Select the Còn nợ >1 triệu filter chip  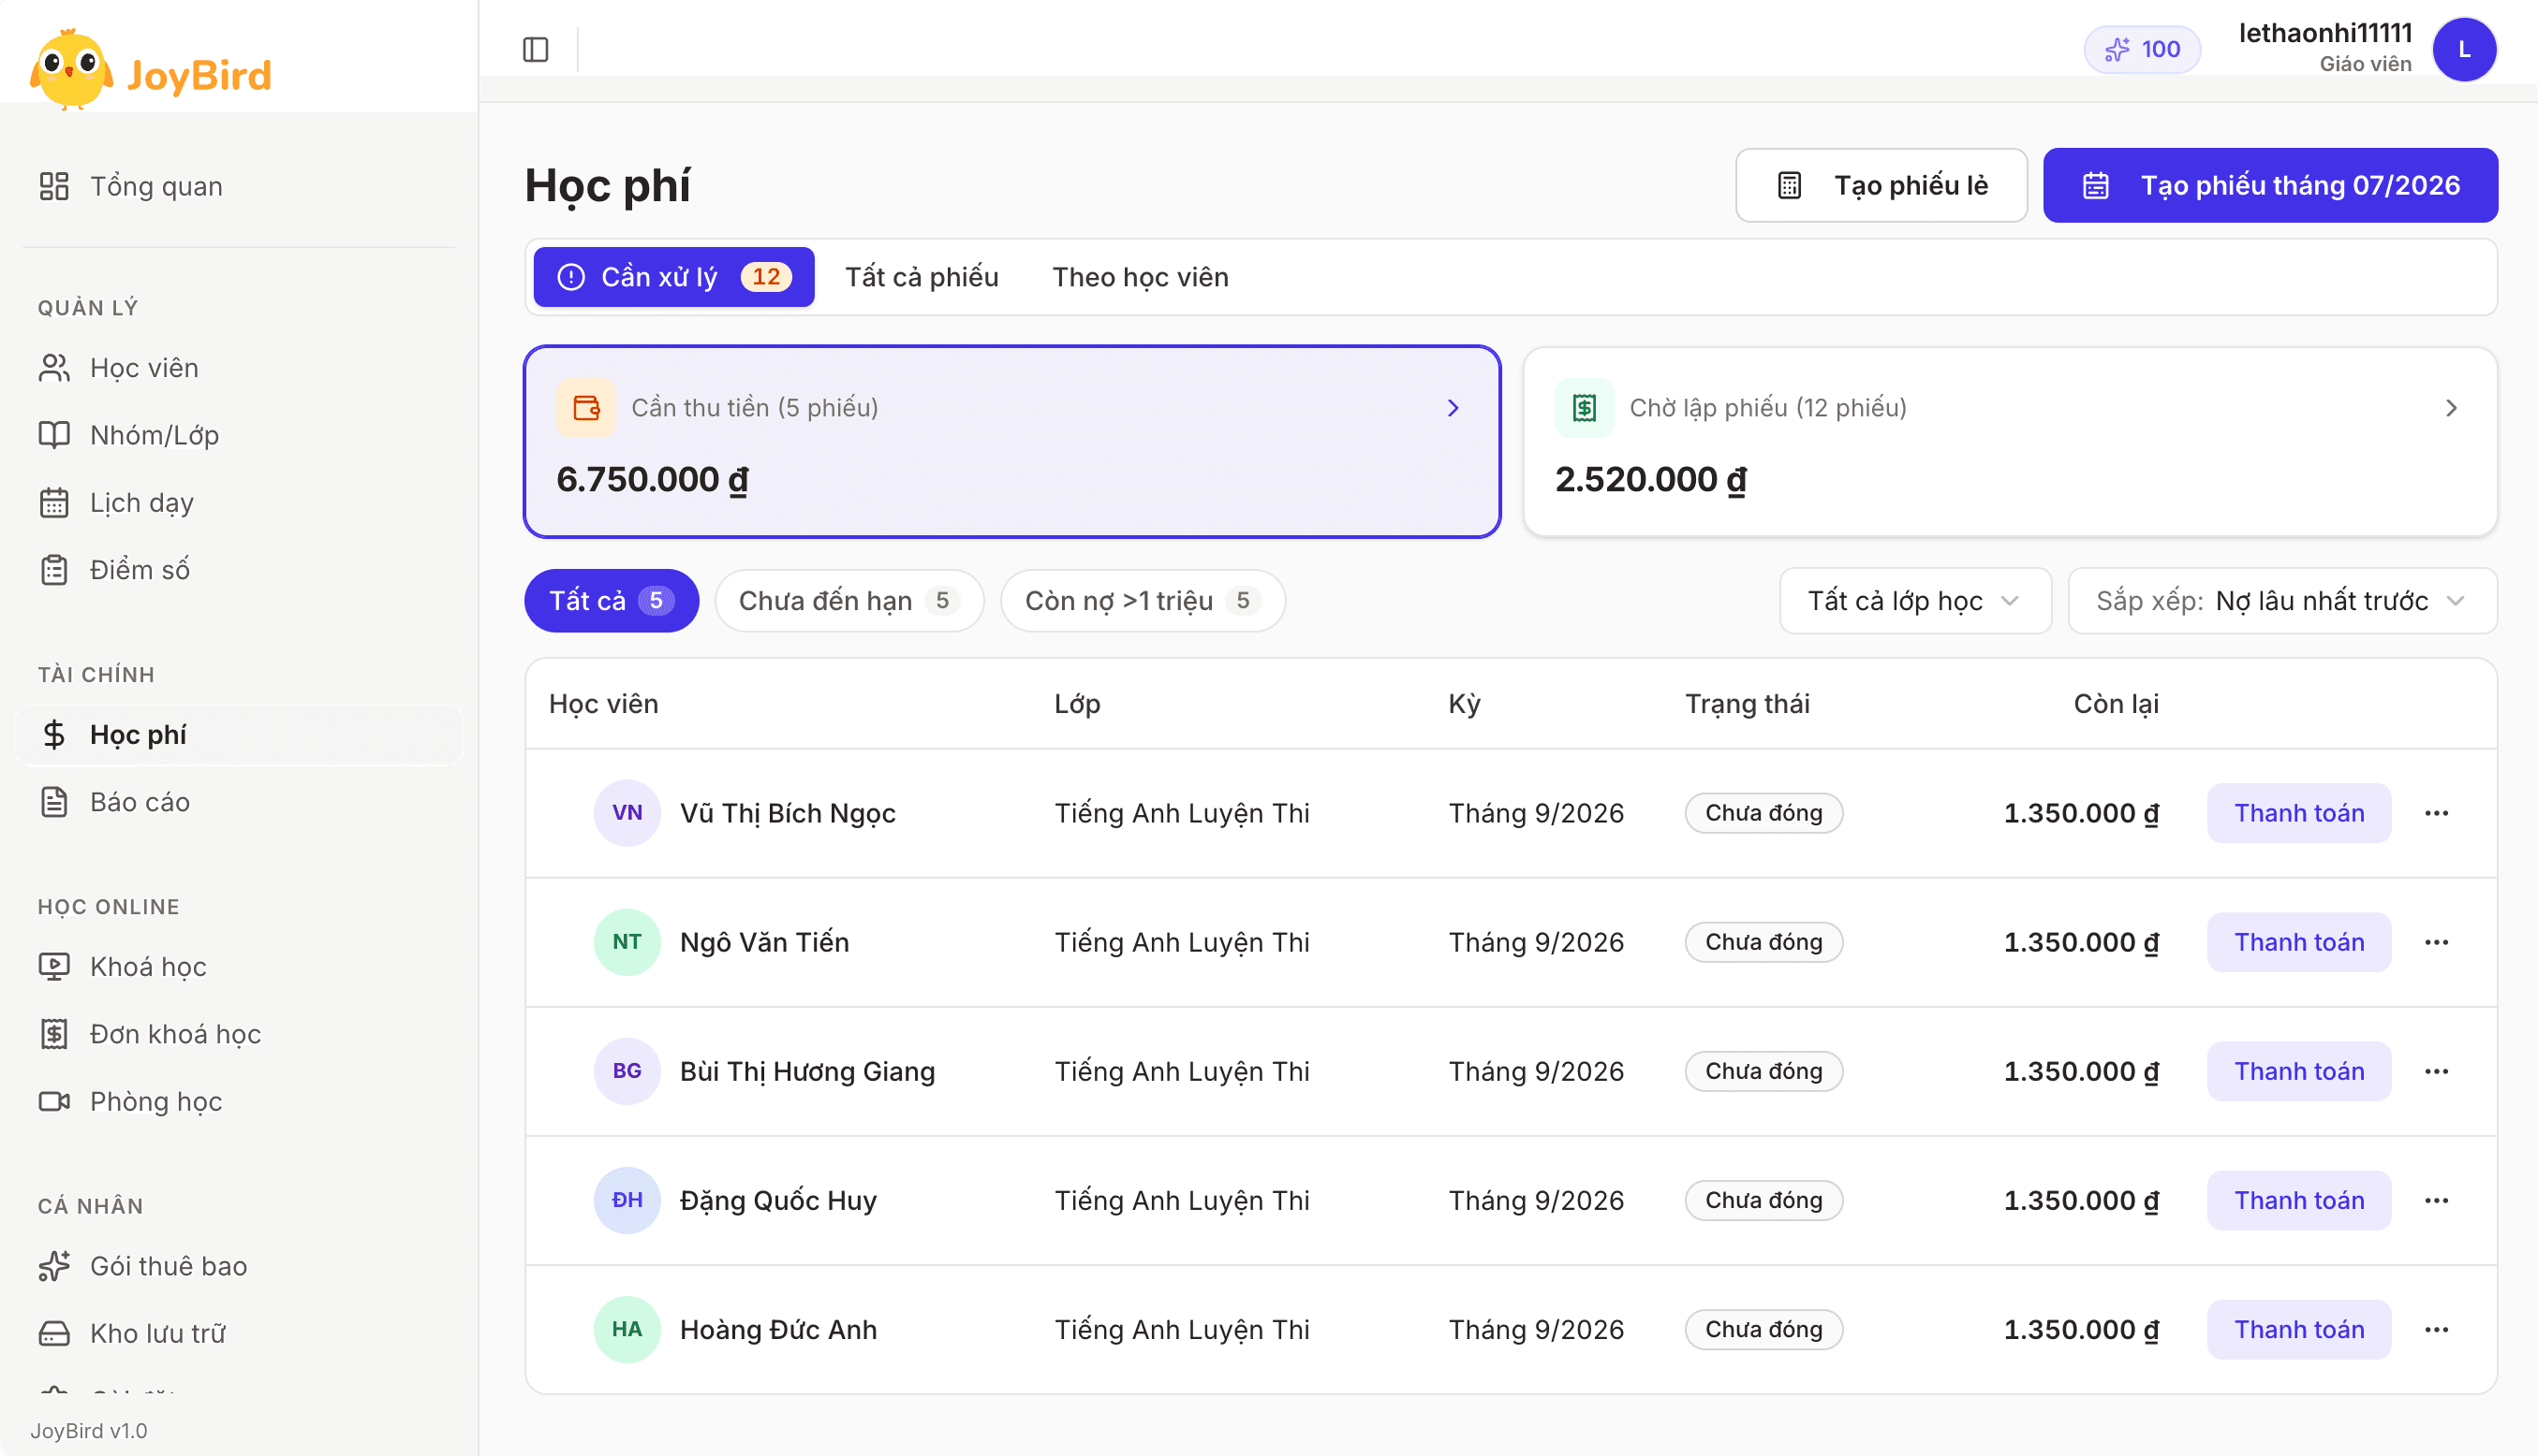[1142, 600]
